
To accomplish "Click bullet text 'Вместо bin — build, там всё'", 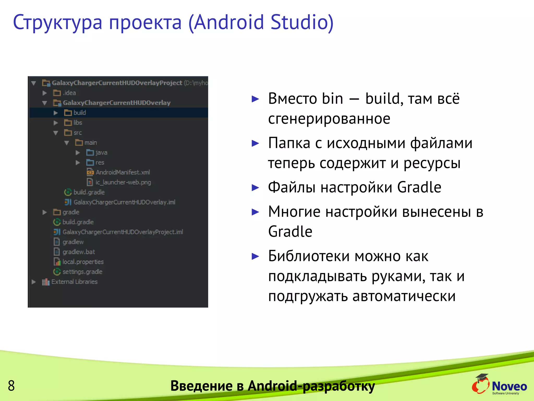I will (364, 98).
